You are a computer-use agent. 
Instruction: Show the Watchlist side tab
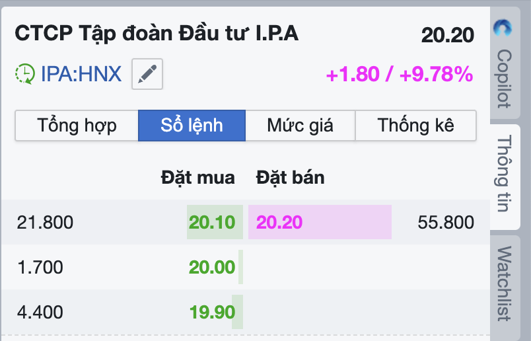click(505, 283)
